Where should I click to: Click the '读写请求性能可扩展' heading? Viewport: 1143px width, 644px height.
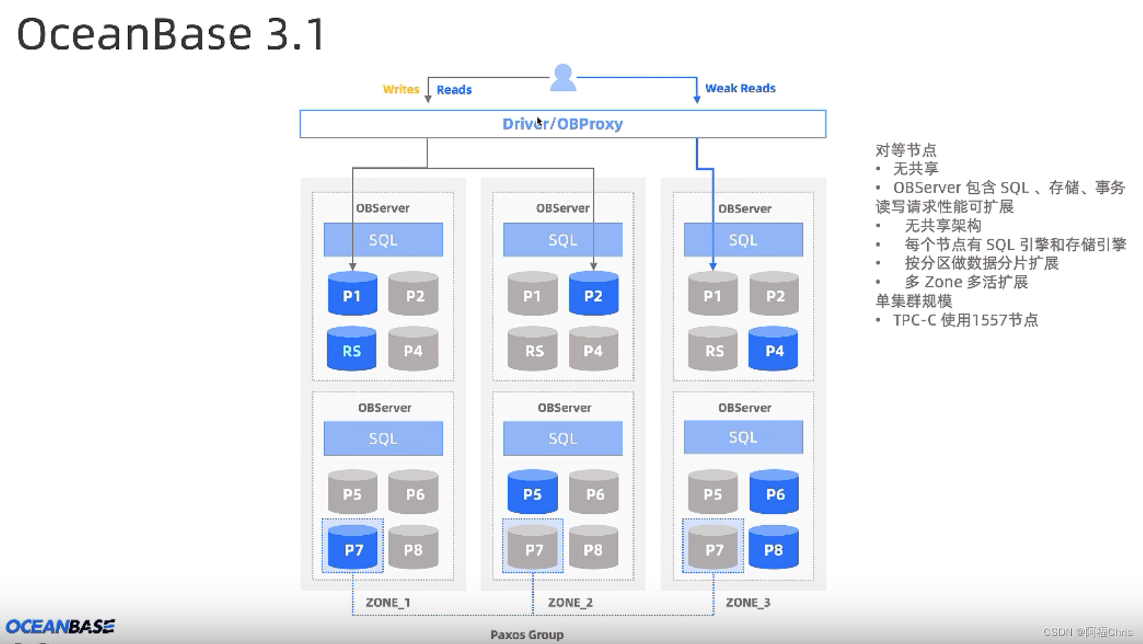tap(945, 206)
